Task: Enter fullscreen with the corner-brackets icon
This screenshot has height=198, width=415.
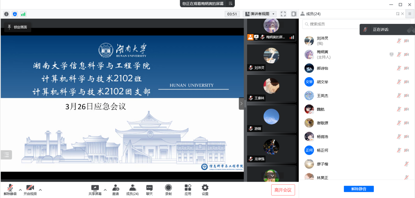Action: (x=283, y=14)
